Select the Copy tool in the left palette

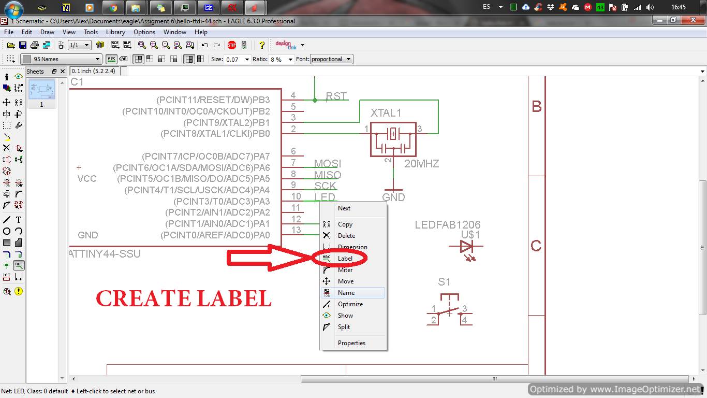pyautogui.click(x=19, y=102)
